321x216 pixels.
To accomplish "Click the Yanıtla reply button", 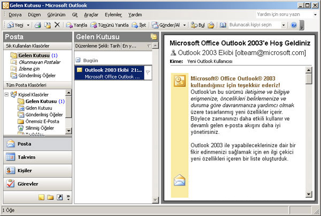I will pyautogui.click(x=77, y=25).
